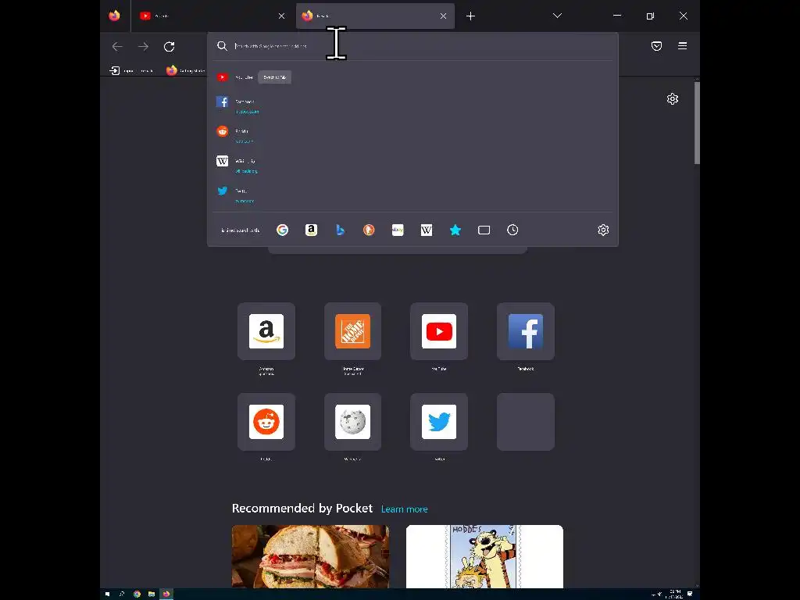Open File Explorer from the taskbar
This screenshot has height=600, width=800.
[152, 594]
